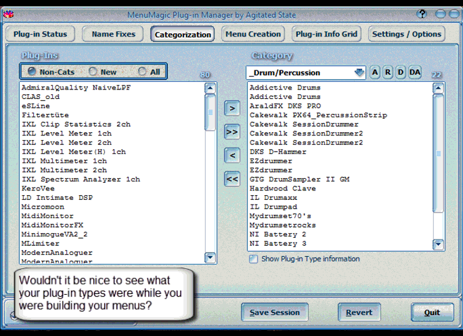Select Micromoon in the plug-ins list

(43, 207)
